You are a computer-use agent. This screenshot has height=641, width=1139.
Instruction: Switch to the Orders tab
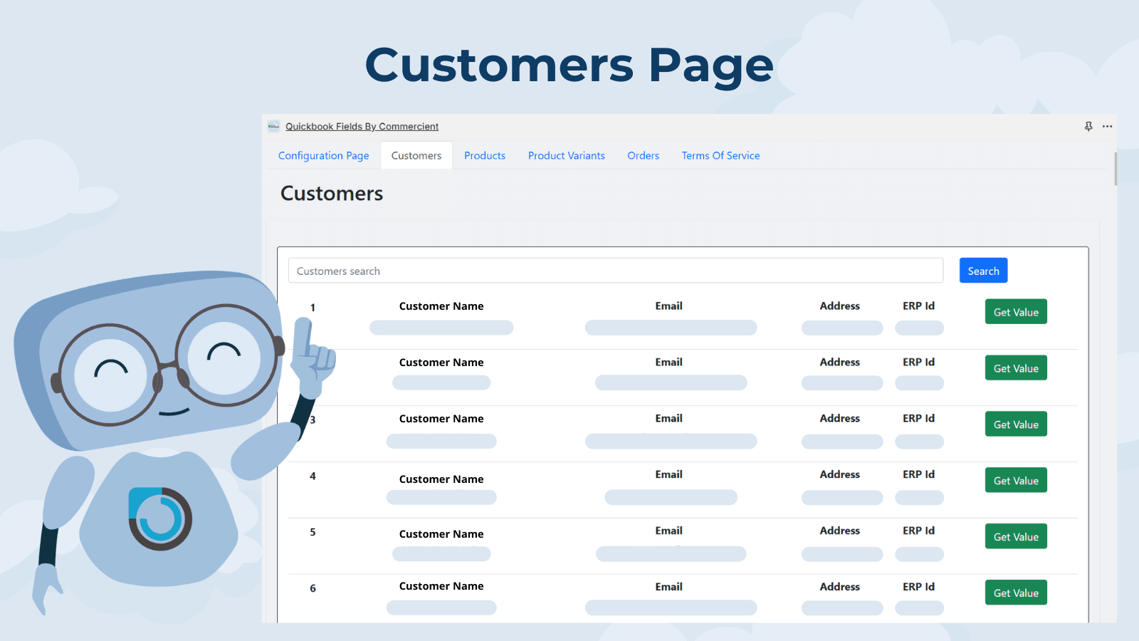(x=643, y=155)
